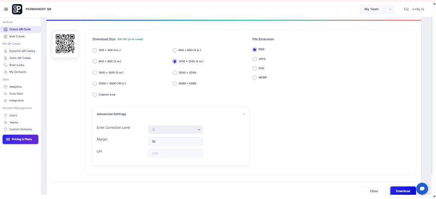This screenshot has width=436, height=199.
Task: Click the Download button
Action: (403, 191)
